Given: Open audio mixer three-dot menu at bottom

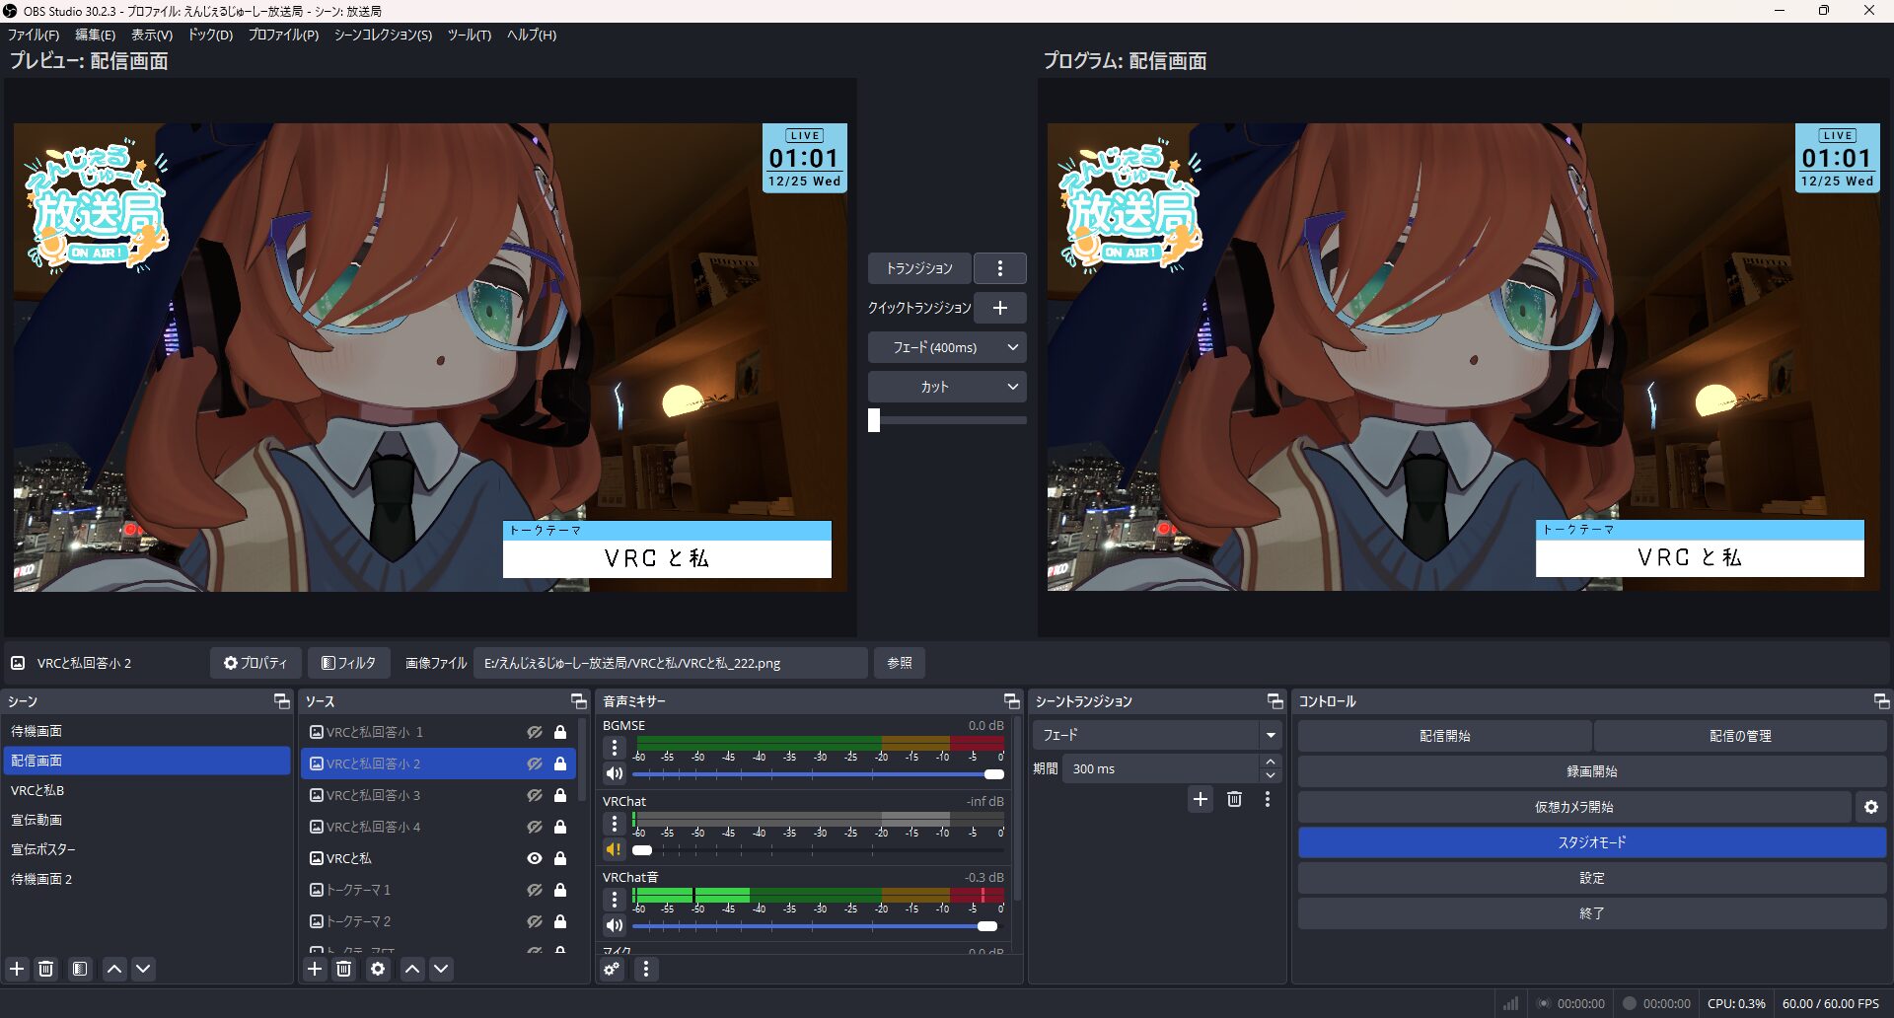Looking at the screenshot, I should click(x=646, y=969).
